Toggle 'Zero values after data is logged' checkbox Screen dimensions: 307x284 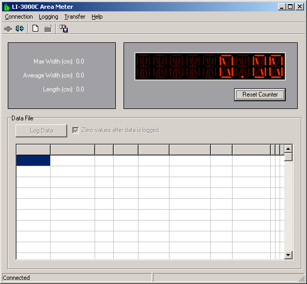pyautogui.click(x=75, y=130)
